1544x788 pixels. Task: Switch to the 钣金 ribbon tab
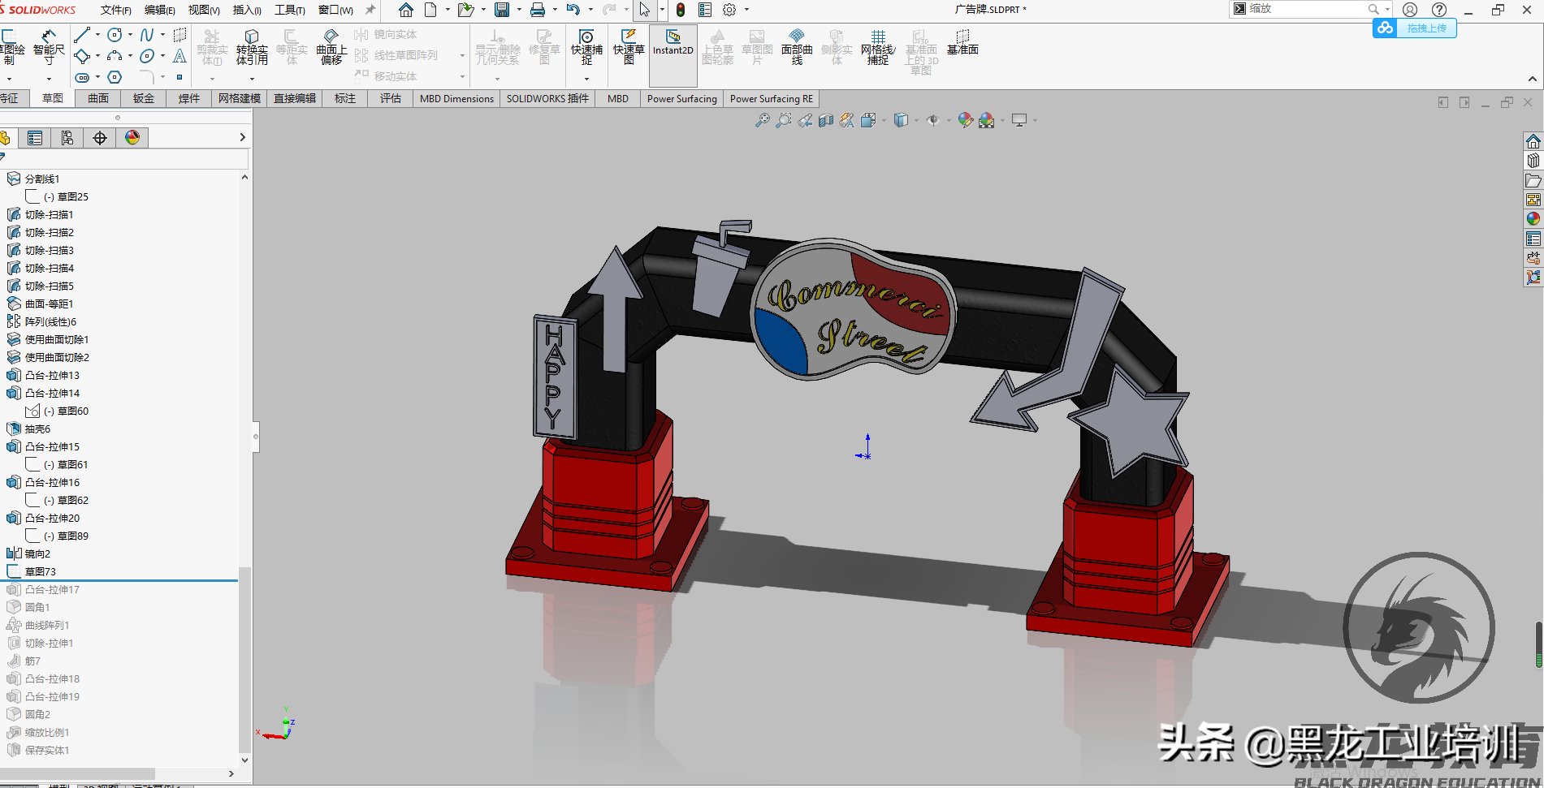pos(143,98)
